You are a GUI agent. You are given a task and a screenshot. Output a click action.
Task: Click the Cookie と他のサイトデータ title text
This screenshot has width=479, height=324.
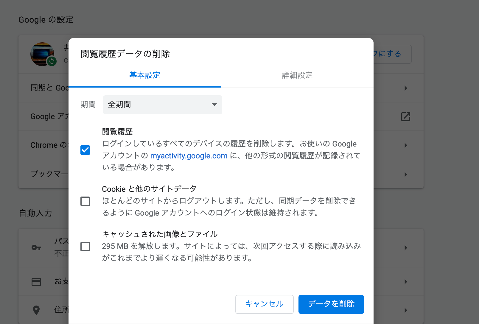(149, 189)
